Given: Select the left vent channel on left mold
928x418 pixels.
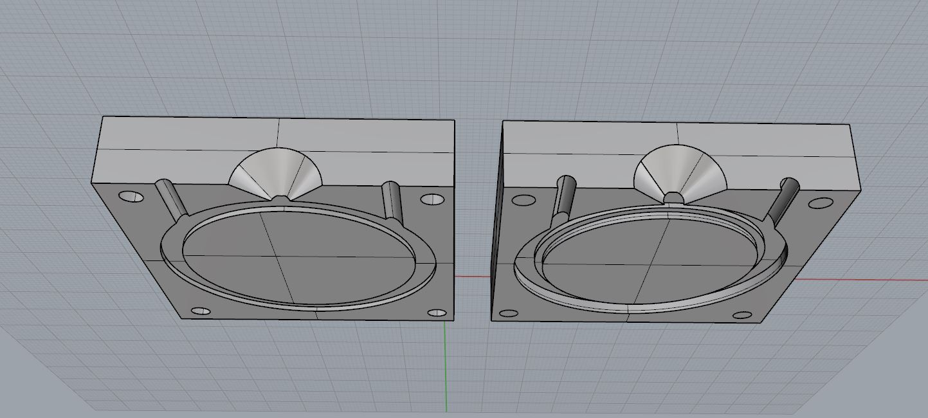Looking at the screenshot, I should click(x=170, y=199).
